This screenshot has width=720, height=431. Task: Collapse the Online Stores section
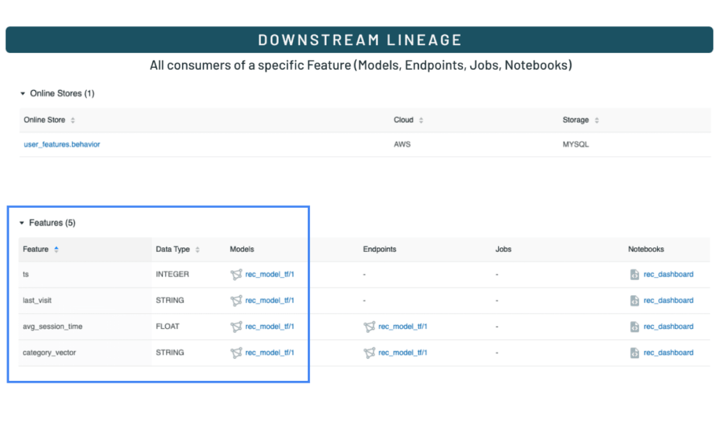click(23, 94)
